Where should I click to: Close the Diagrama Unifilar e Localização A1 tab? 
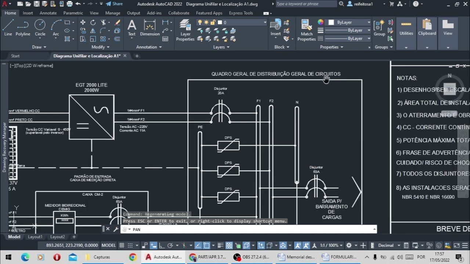(125, 56)
